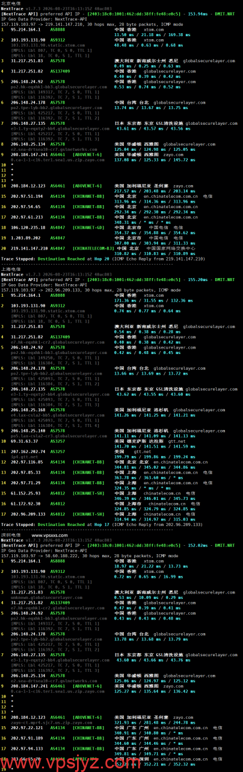This screenshot has width=243, height=772.
Task: Select IP address 202.97.22.121
Action: (x=27, y=726)
